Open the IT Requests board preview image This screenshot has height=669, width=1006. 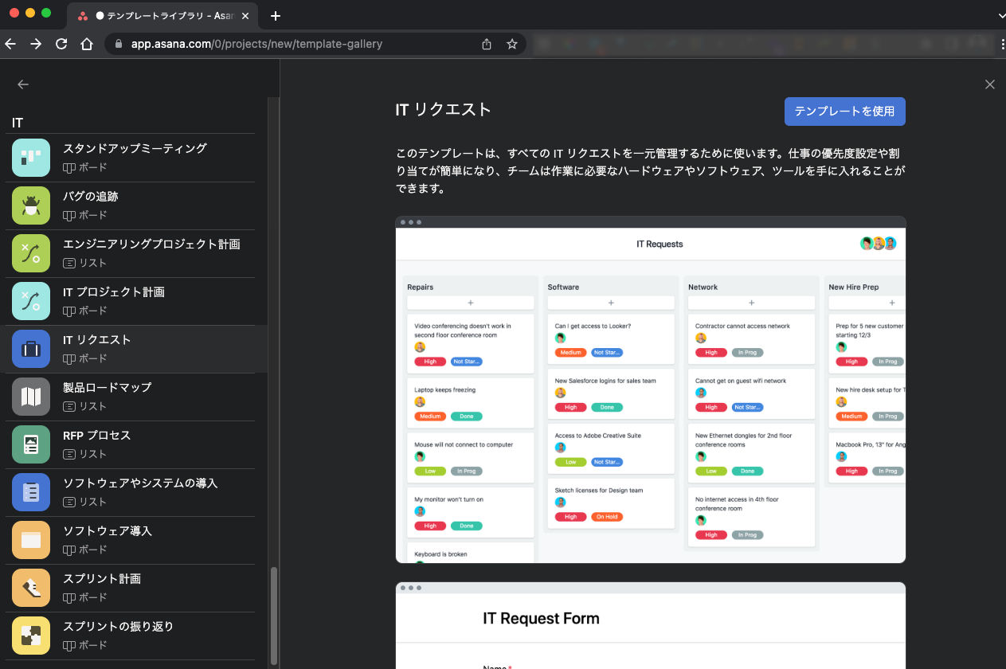pos(651,389)
